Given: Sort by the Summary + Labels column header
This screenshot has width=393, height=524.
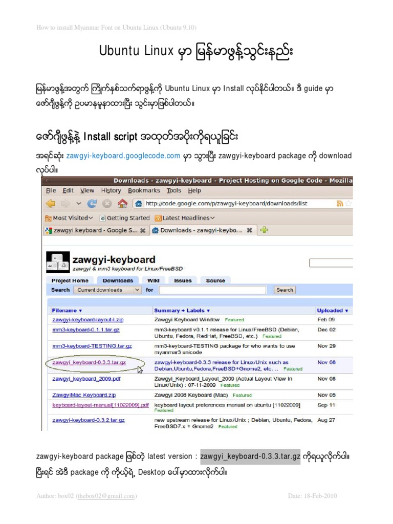Looking at the screenshot, I should pos(182,311).
